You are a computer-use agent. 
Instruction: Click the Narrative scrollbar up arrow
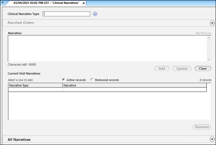[209, 38]
